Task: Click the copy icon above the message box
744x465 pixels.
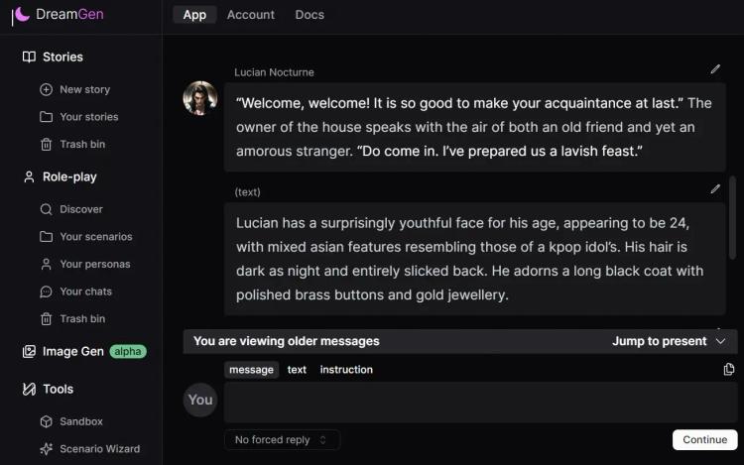Action: [729, 369]
